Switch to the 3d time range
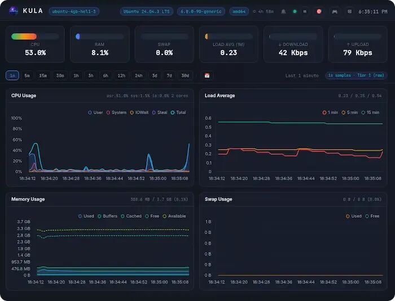Screen dimensions: 395x301 pos(155,75)
